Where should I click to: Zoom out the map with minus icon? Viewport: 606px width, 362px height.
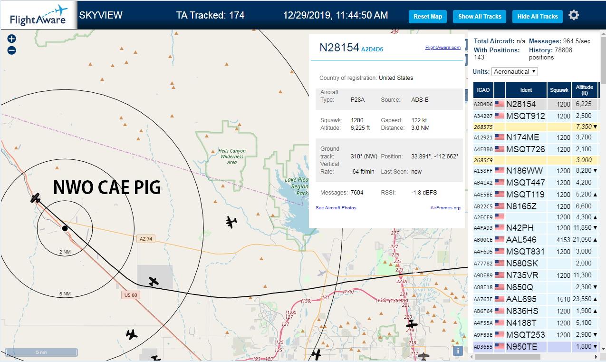click(x=12, y=50)
